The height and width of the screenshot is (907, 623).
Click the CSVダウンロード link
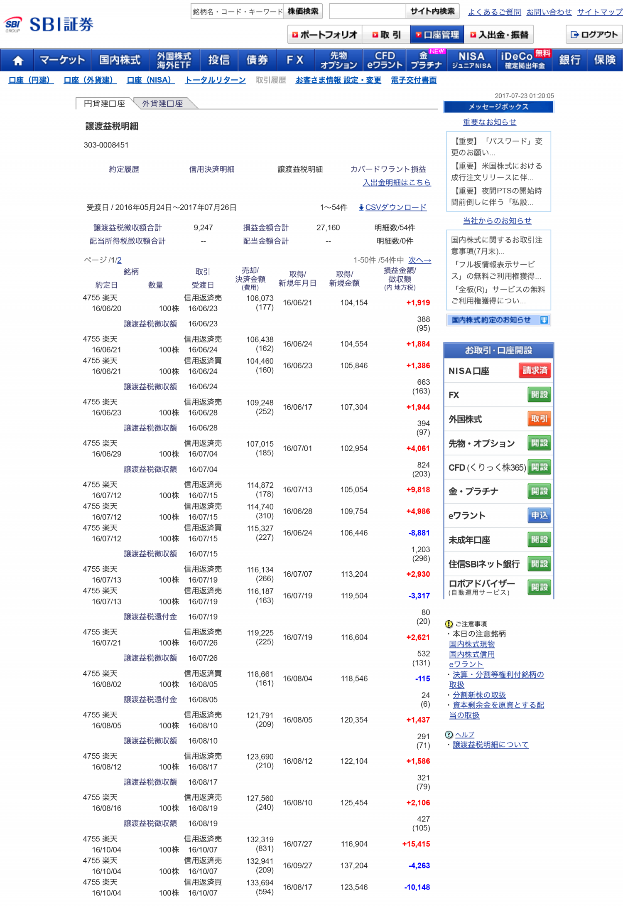click(396, 207)
